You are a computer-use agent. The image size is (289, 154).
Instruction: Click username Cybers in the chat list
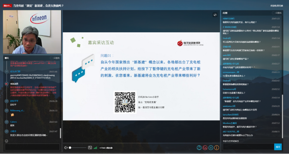click(13, 122)
